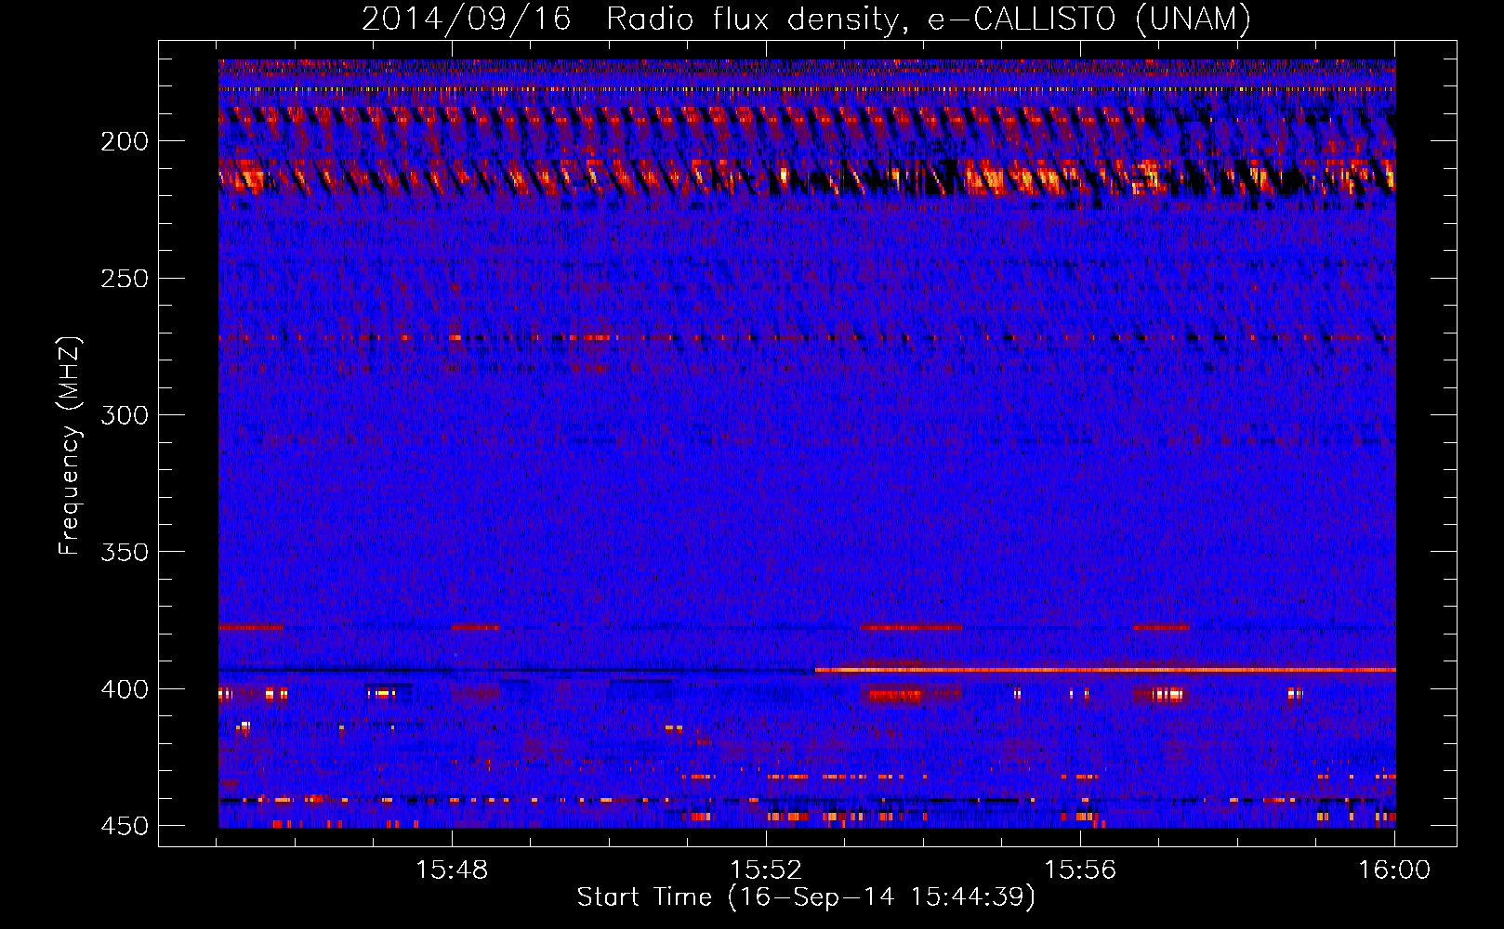Click the "Frequency (MHZ)" axis label

click(x=69, y=445)
